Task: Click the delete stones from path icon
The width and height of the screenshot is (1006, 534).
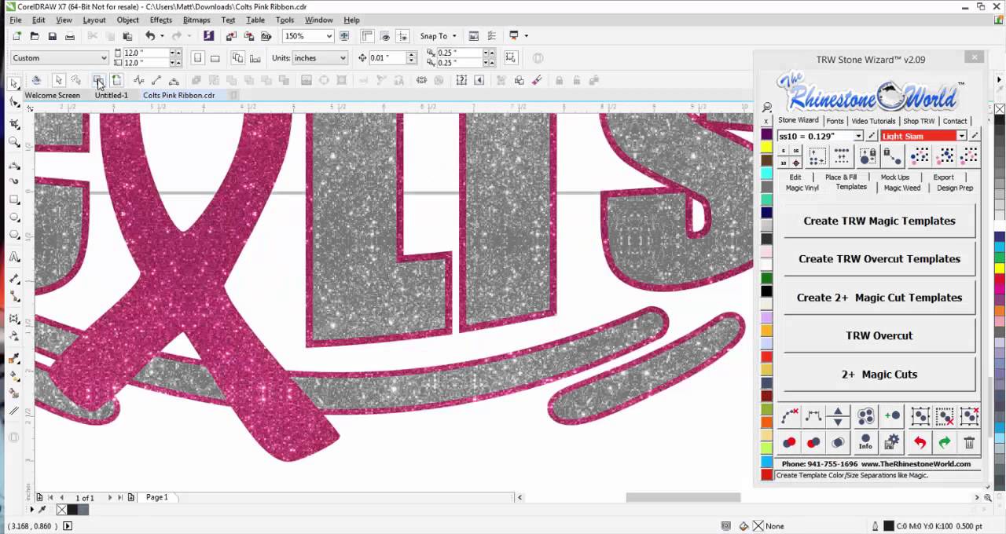Action: coord(789,416)
